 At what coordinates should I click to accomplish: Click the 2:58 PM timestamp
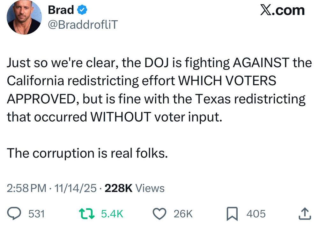(x=27, y=188)
